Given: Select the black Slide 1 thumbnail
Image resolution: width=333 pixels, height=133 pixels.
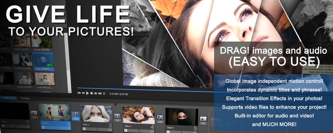Looking at the screenshot, I should coord(14,111).
